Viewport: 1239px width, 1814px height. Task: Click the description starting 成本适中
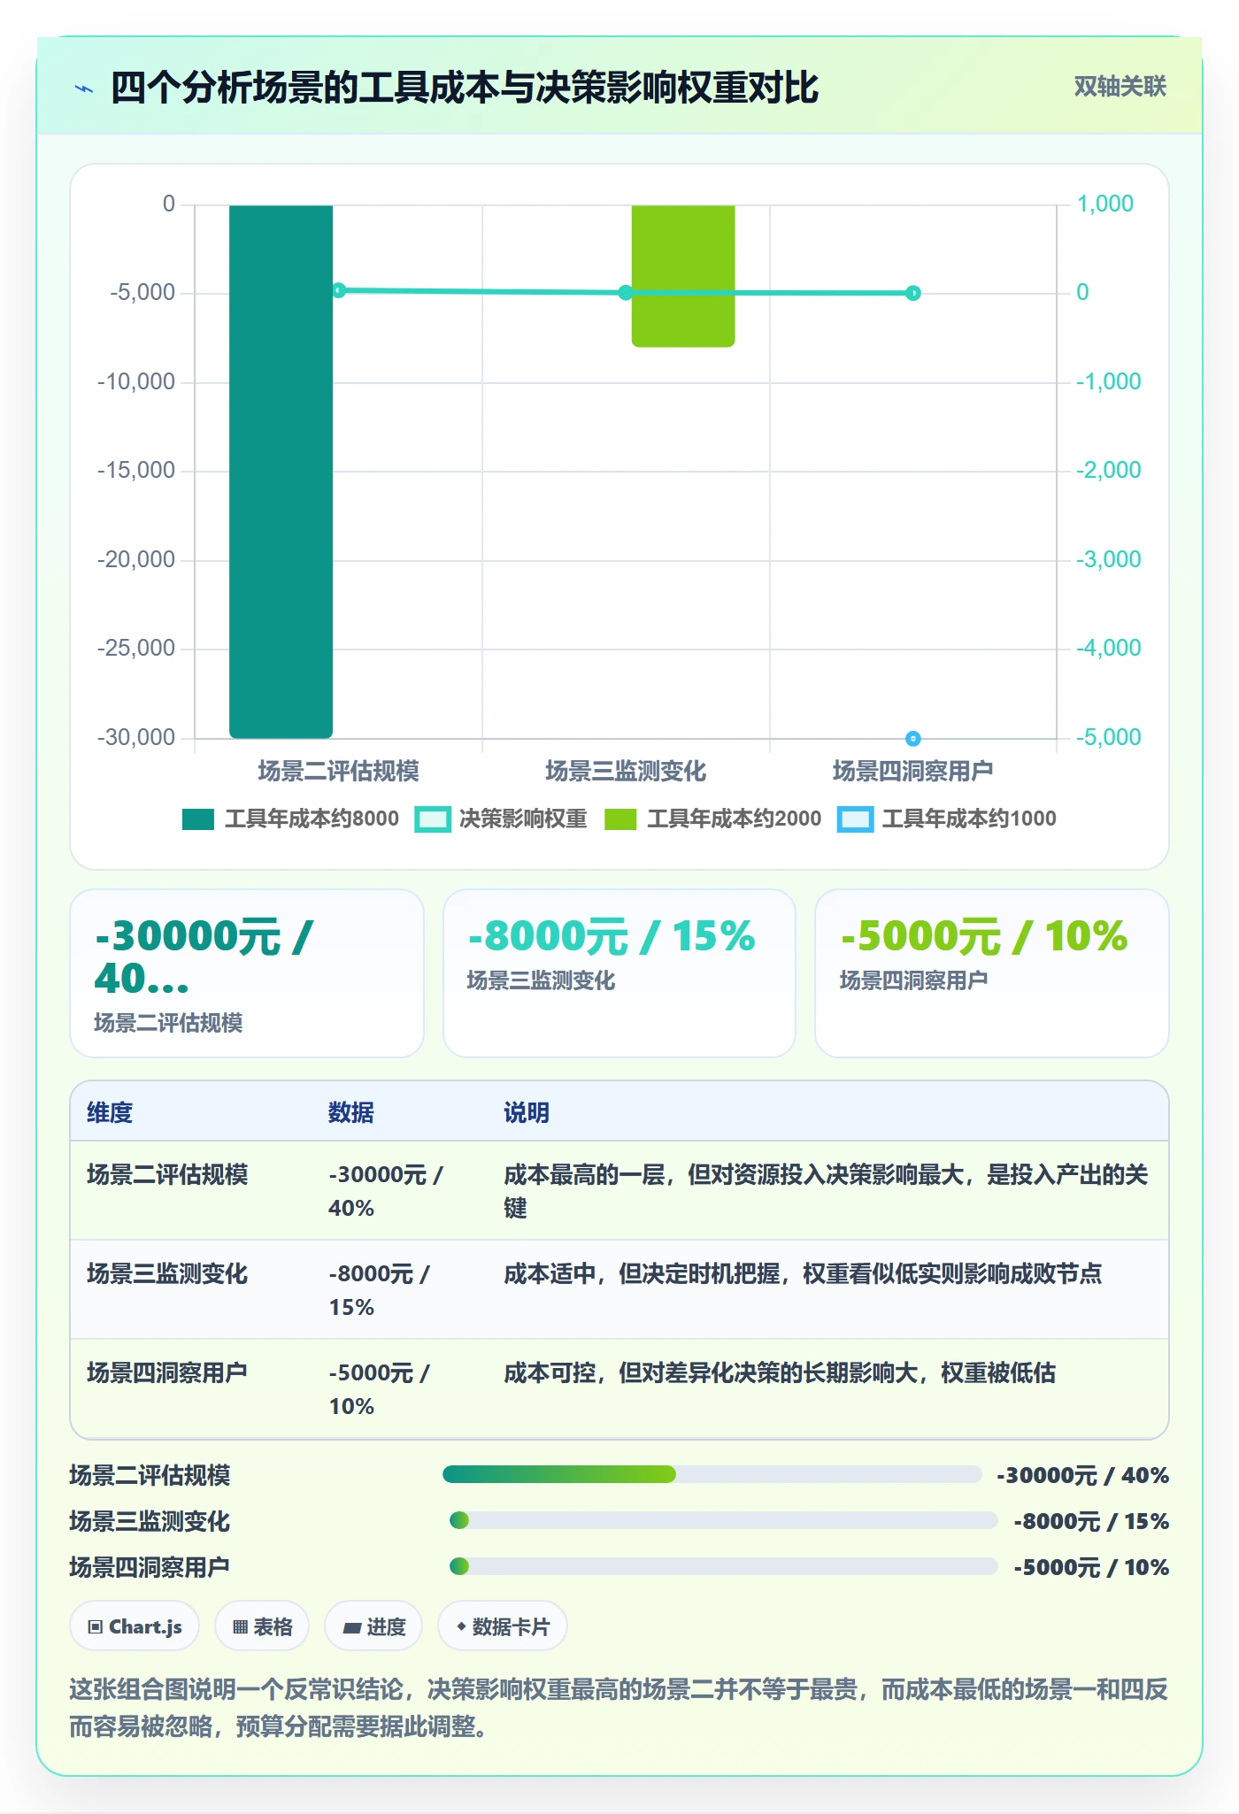(803, 1273)
